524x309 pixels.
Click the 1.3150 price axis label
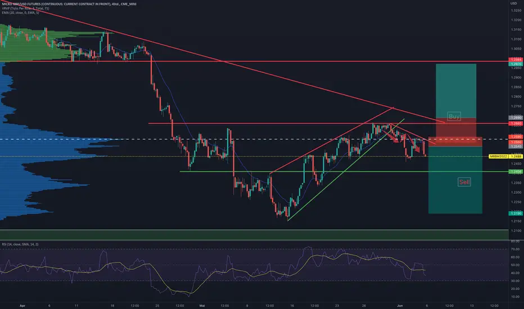(x=516, y=30)
